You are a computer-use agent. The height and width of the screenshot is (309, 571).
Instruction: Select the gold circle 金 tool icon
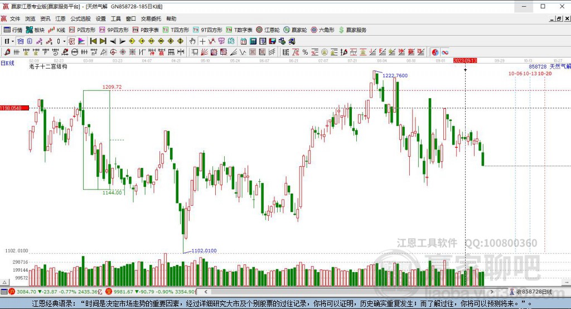[x=325, y=52]
